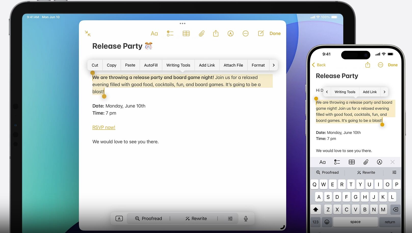Tap the space bar on iPhone keyboard

point(355,222)
